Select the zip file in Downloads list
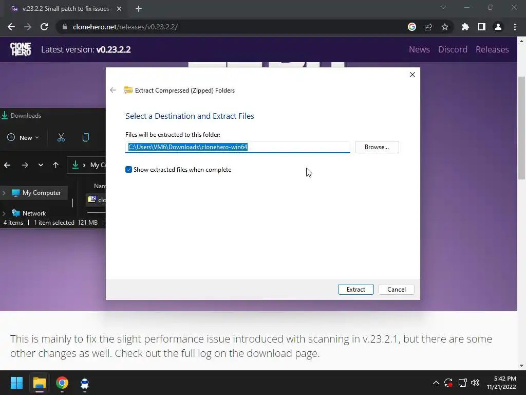 tap(97, 200)
